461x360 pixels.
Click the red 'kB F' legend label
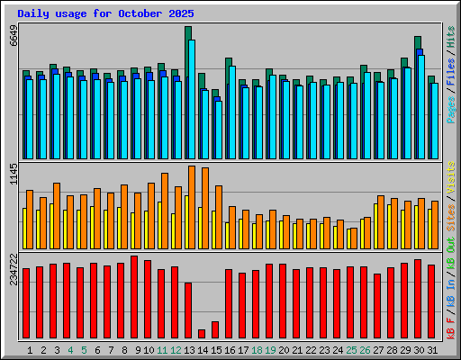pos(451,328)
